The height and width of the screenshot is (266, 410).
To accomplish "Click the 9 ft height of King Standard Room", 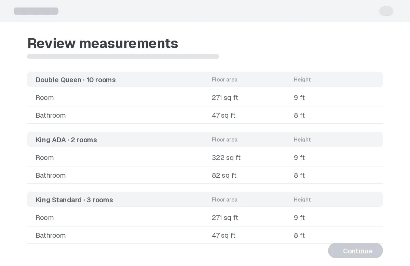I will point(299,218).
